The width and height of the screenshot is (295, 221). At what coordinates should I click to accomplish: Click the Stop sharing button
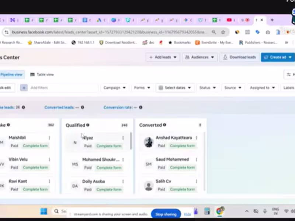pos(166,214)
